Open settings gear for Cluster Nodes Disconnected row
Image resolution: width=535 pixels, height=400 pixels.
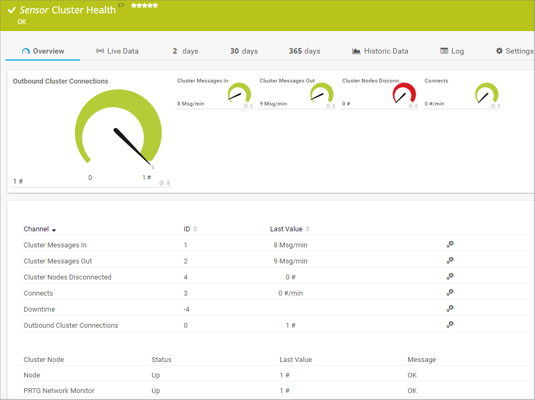(450, 276)
